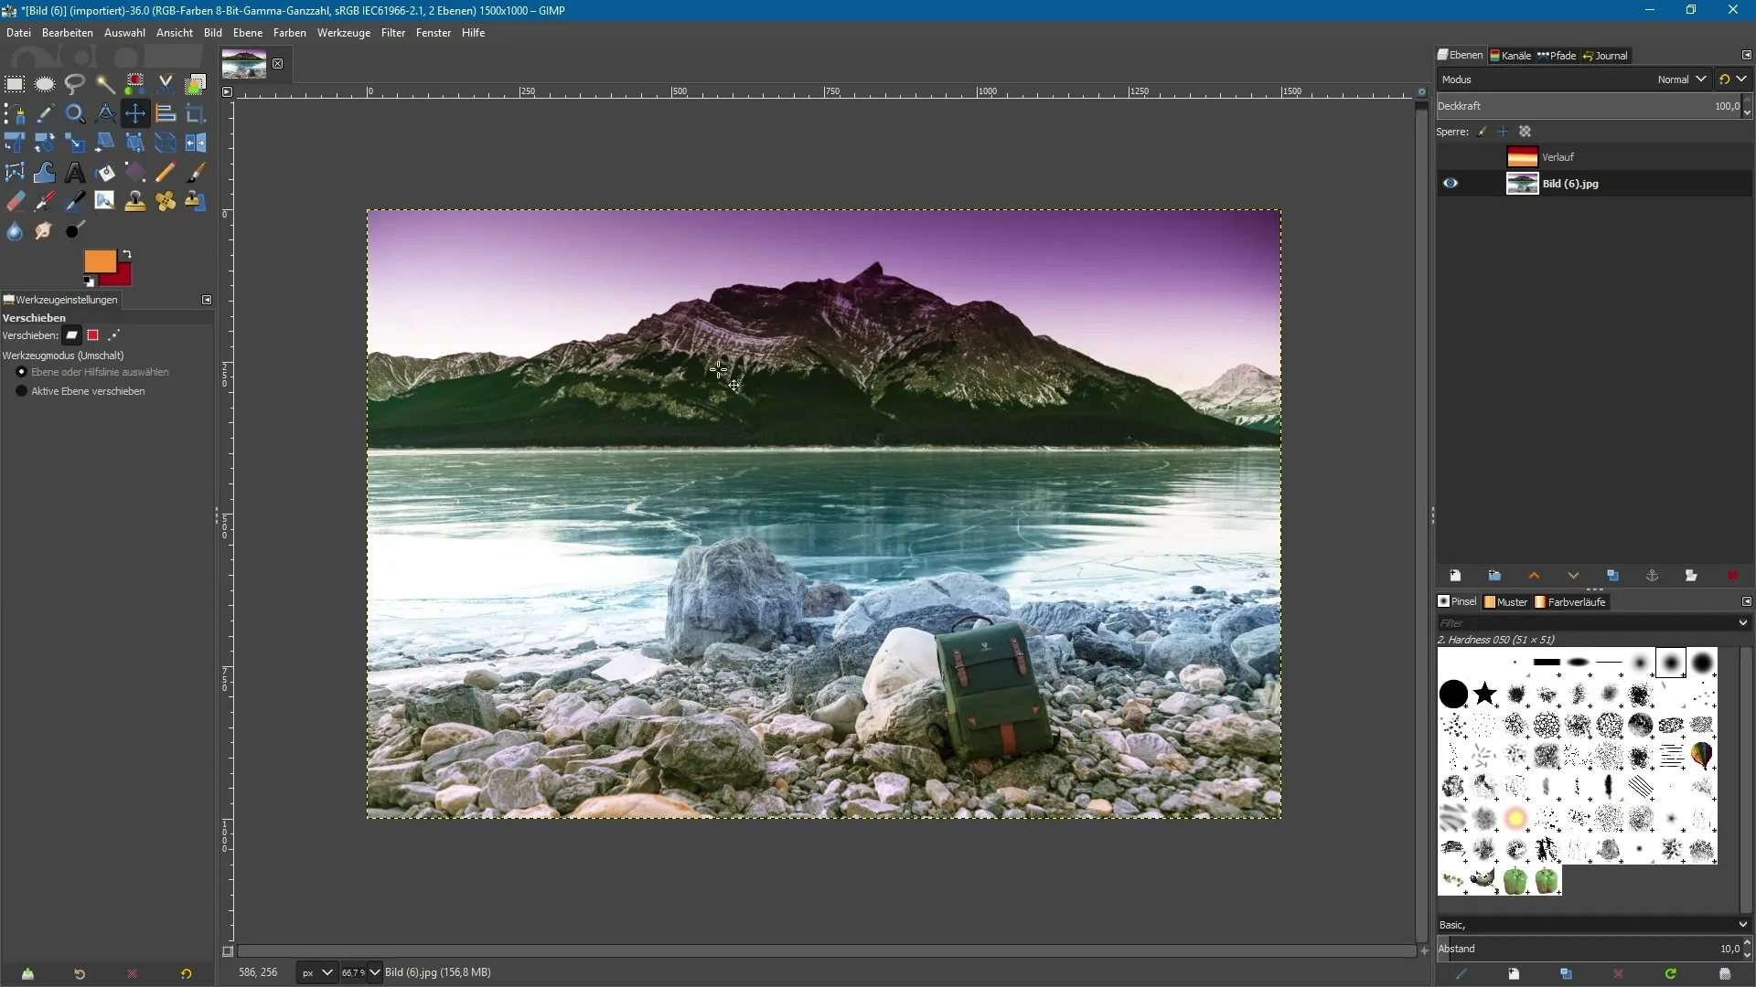Select the Eraser tool
1756x987 pixels.
point(15,202)
